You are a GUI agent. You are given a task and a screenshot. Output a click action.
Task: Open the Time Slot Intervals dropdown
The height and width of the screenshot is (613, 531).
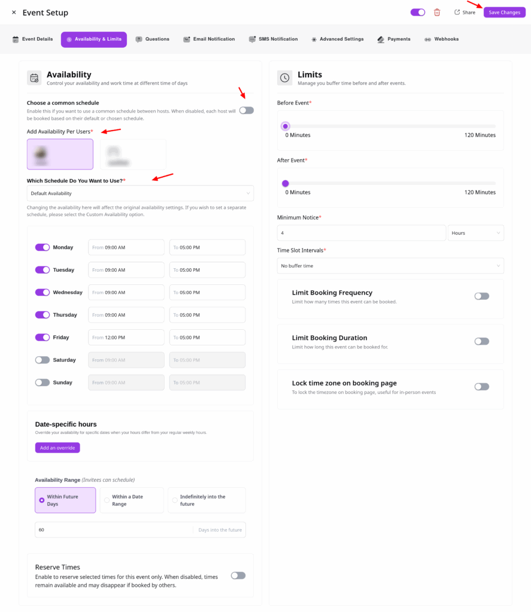(x=390, y=266)
